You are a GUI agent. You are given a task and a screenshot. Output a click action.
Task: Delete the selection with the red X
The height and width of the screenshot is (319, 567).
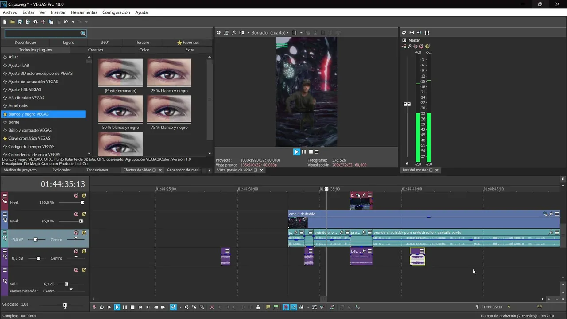click(212, 307)
